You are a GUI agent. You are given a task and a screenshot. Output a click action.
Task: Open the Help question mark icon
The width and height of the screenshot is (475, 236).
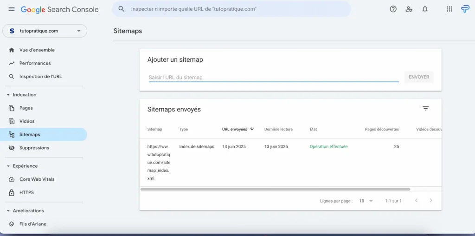point(393,9)
